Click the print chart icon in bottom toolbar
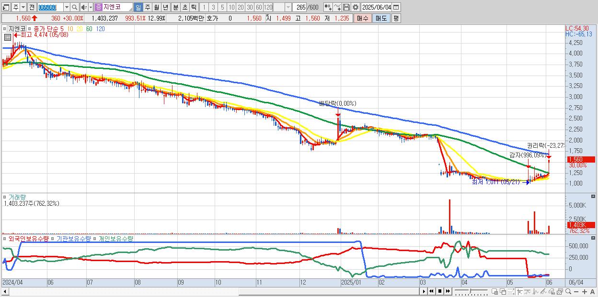 pos(552,291)
